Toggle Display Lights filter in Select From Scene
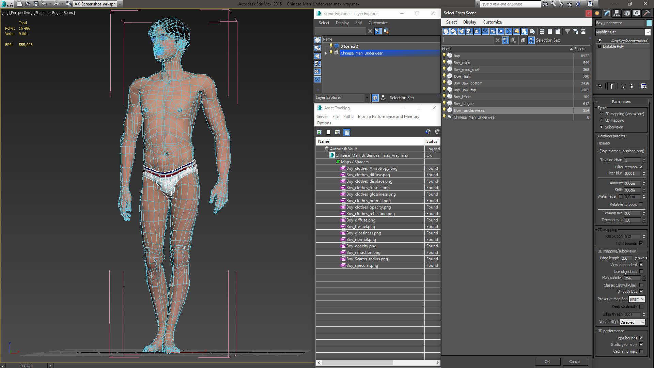 coord(462,31)
